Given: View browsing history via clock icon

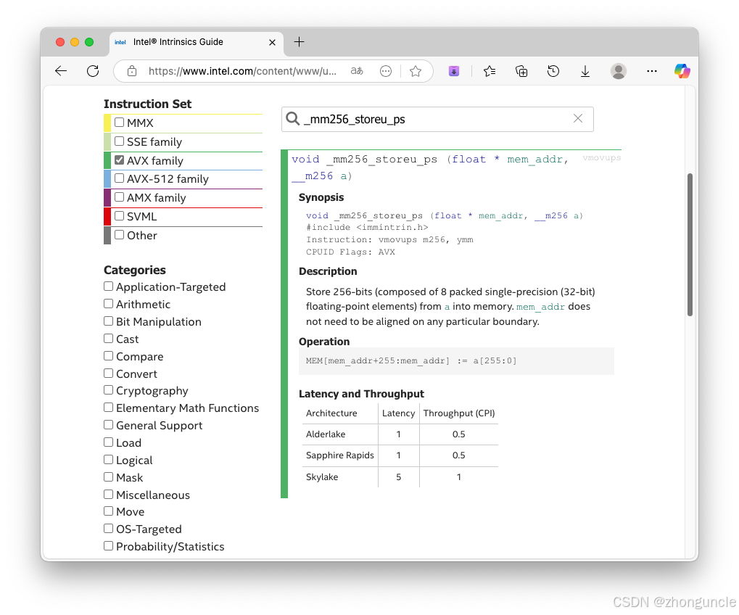Looking at the screenshot, I should (553, 71).
